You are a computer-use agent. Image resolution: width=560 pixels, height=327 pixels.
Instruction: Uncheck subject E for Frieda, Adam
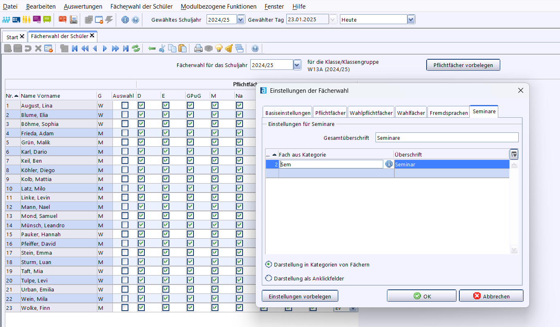[166, 133]
